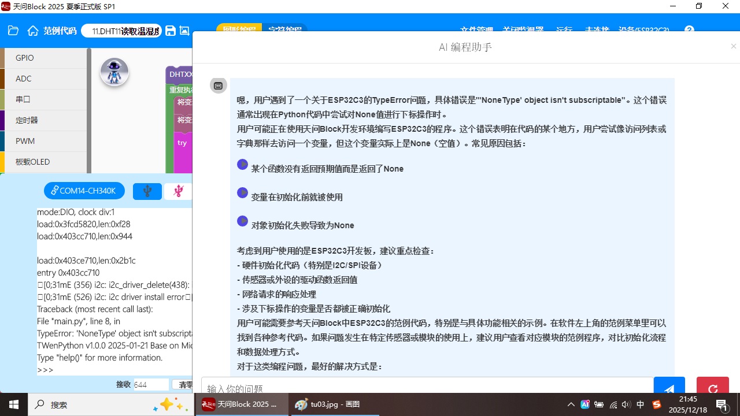This screenshot has width=740, height=416.
Task: Click the AI message bot icon
Action: coord(218,86)
